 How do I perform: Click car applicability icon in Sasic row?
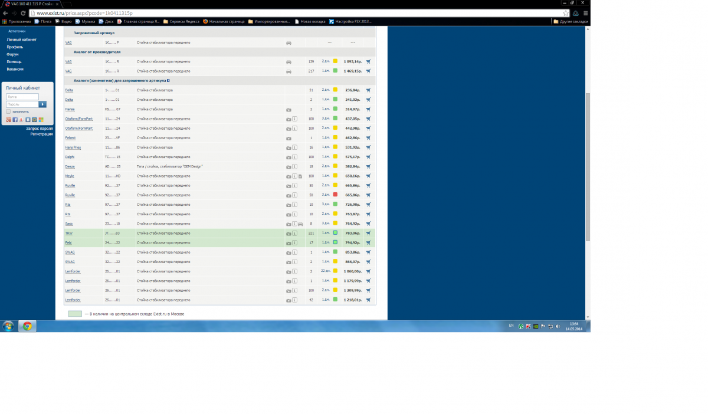tap(300, 224)
